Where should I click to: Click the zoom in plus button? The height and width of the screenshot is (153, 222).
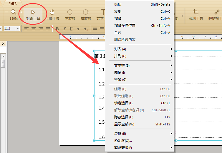point(21,12)
